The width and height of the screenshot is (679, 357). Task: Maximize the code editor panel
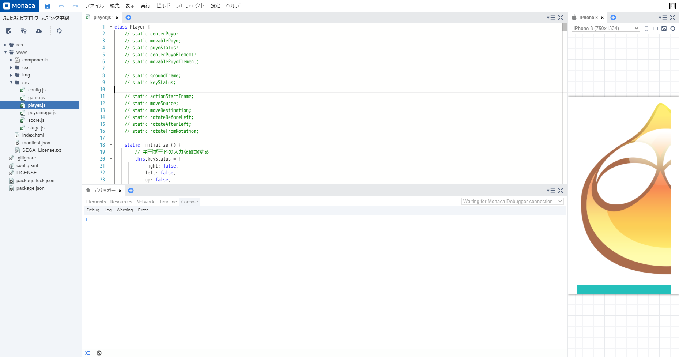point(561,18)
